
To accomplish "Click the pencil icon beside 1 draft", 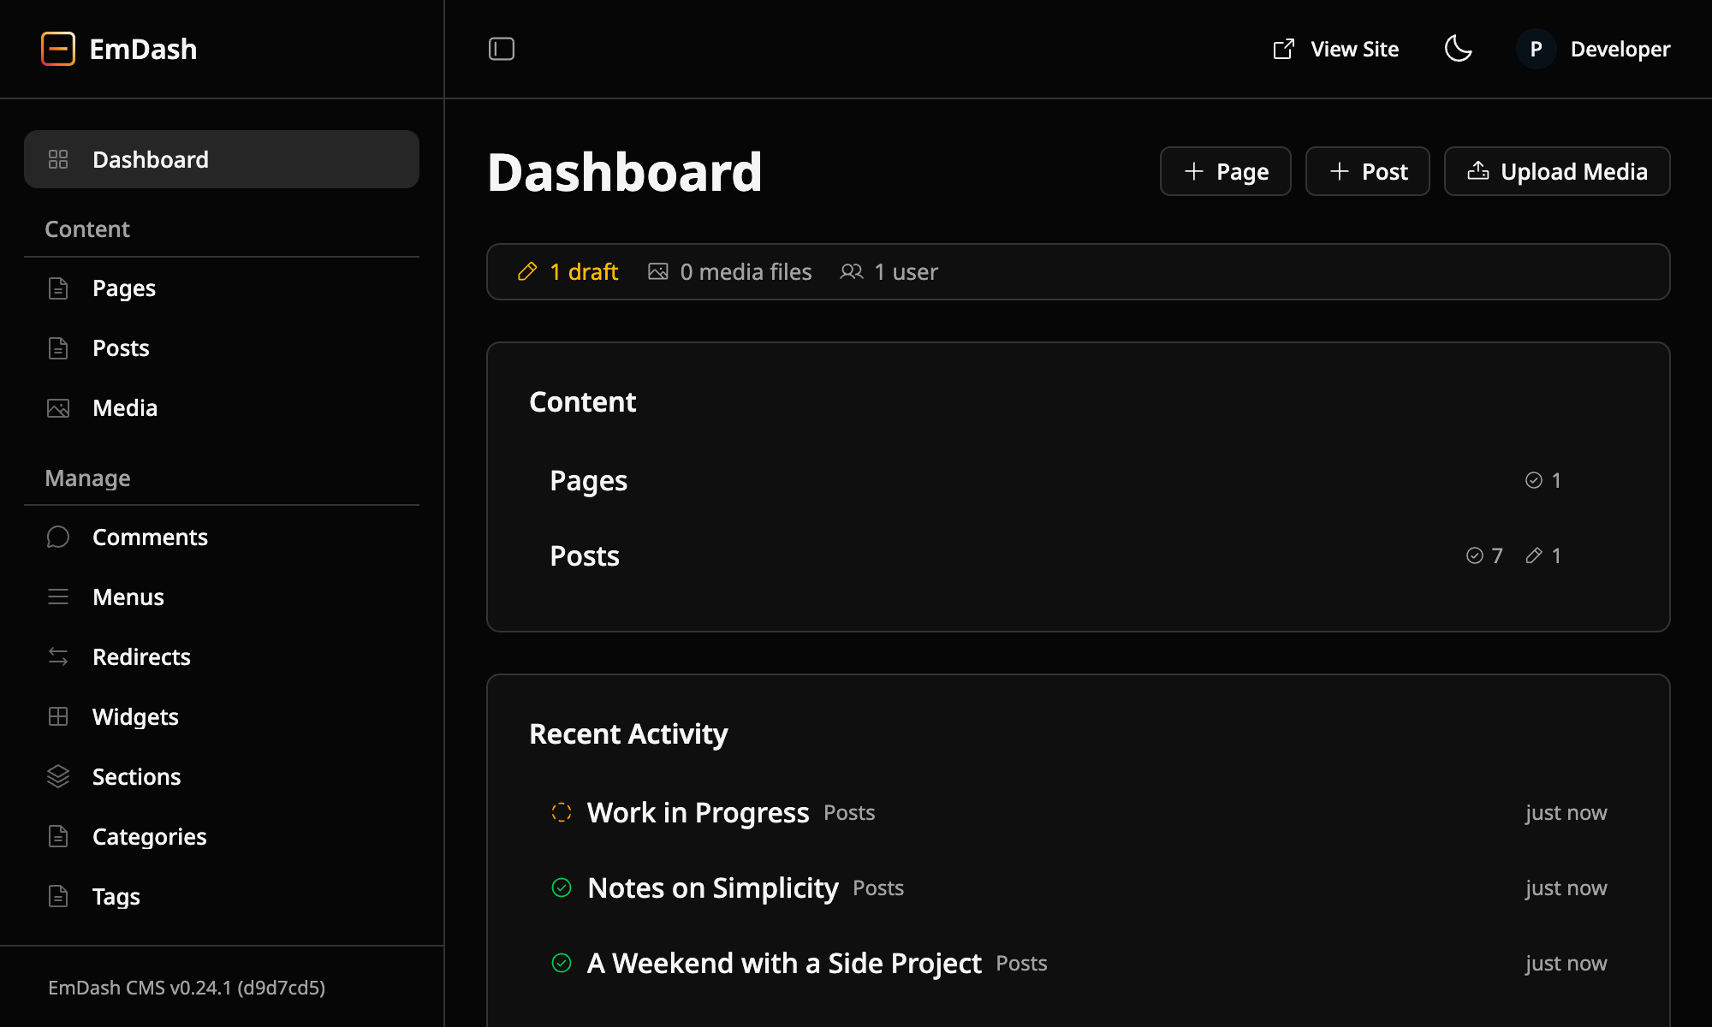I will (527, 271).
